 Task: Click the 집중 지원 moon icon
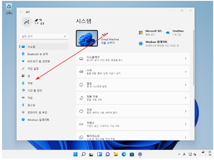(x=81, y=98)
